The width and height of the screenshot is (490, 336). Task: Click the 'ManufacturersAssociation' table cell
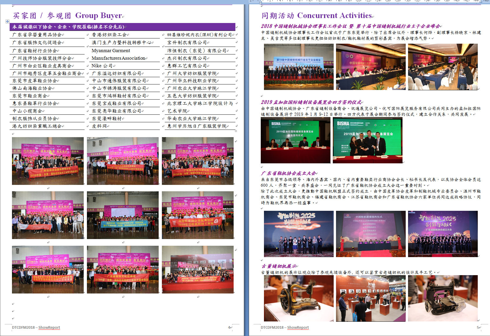(x=118, y=58)
